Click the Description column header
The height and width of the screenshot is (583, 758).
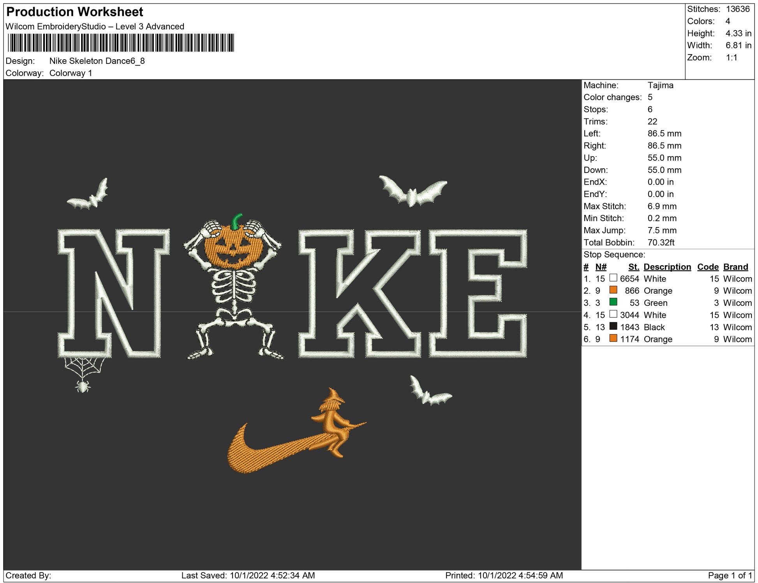[667, 267]
